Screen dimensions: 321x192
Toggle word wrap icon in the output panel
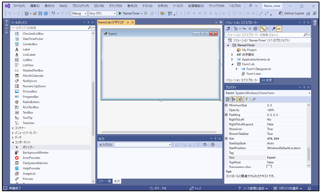click(x=205, y=145)
